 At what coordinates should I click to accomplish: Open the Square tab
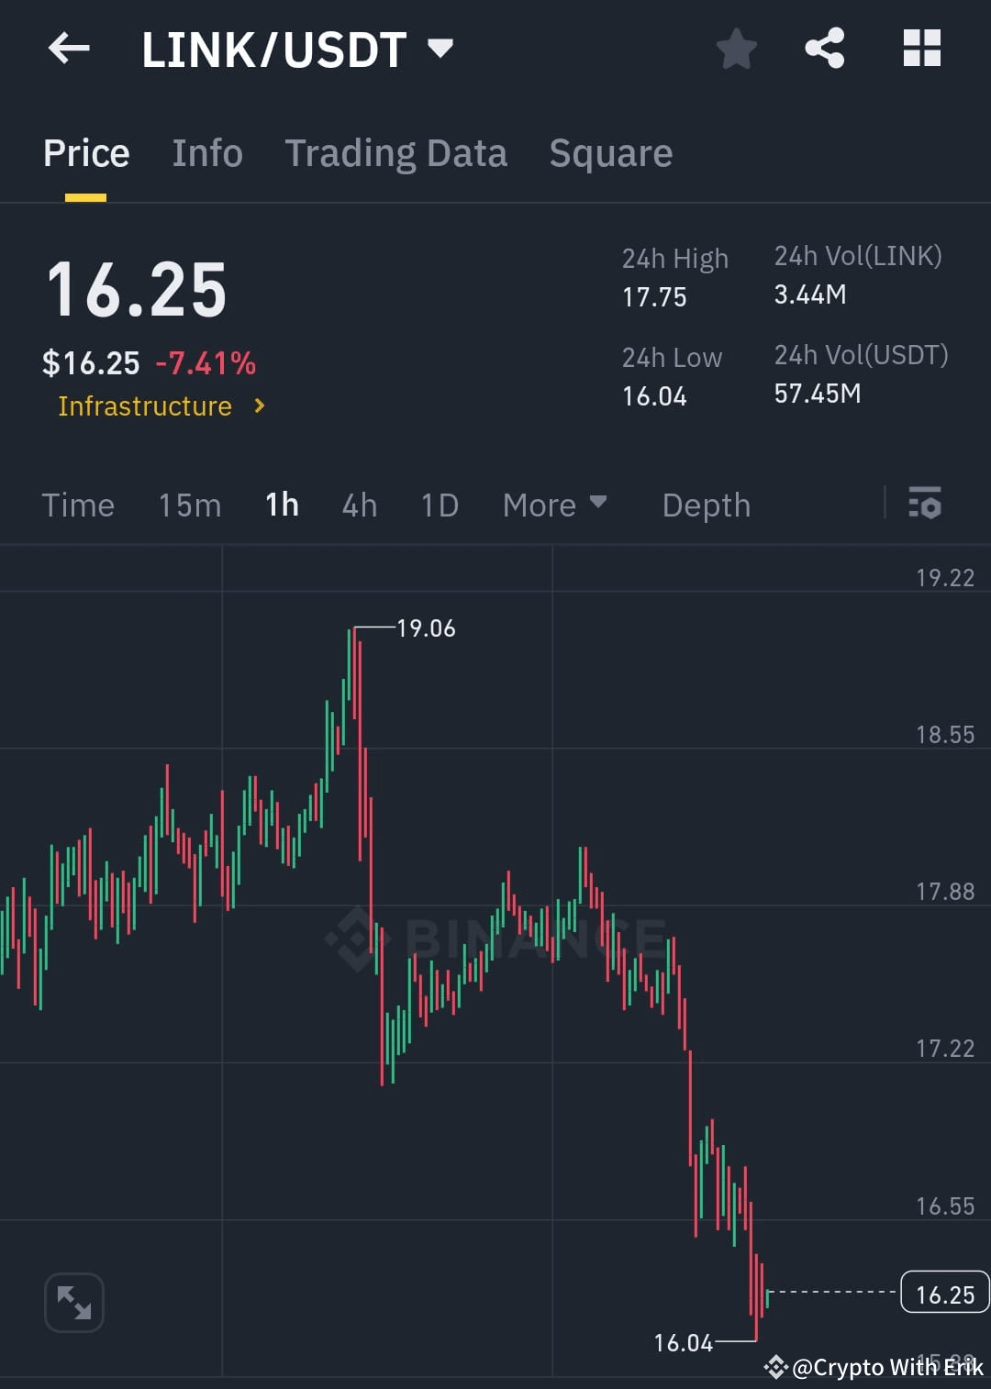coord(611,152)
